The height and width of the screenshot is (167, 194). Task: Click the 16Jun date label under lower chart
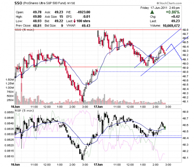point(15,165)
